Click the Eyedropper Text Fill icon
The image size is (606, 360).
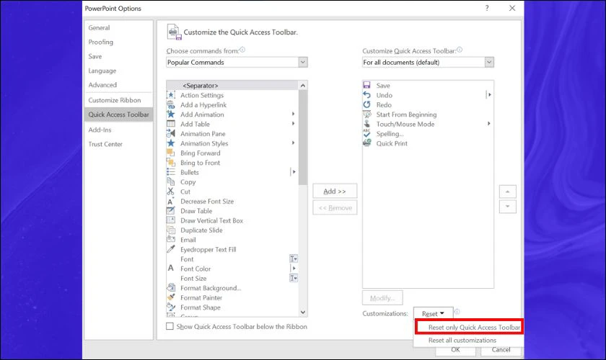coord(171,249)
